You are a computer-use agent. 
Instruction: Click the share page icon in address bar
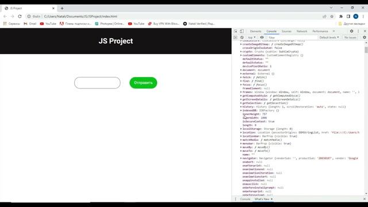click(324, 17)
